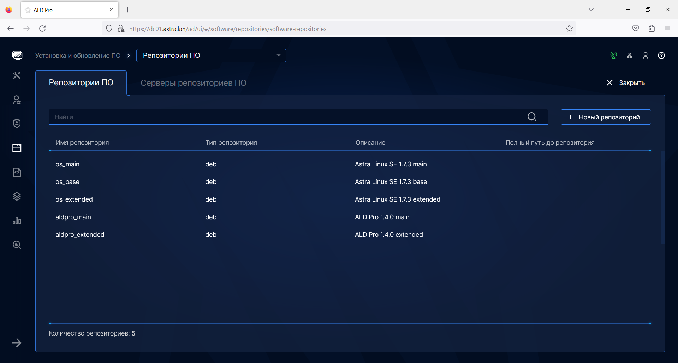This screenshot has height=363, width=678.
Task: Select the aldpro_main repository row
Action: pos(350,217)
